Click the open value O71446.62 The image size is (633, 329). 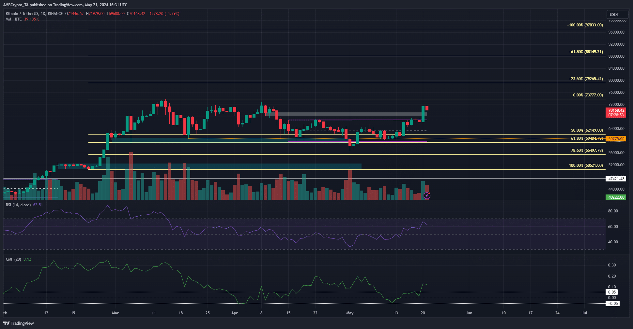(74, 14)
